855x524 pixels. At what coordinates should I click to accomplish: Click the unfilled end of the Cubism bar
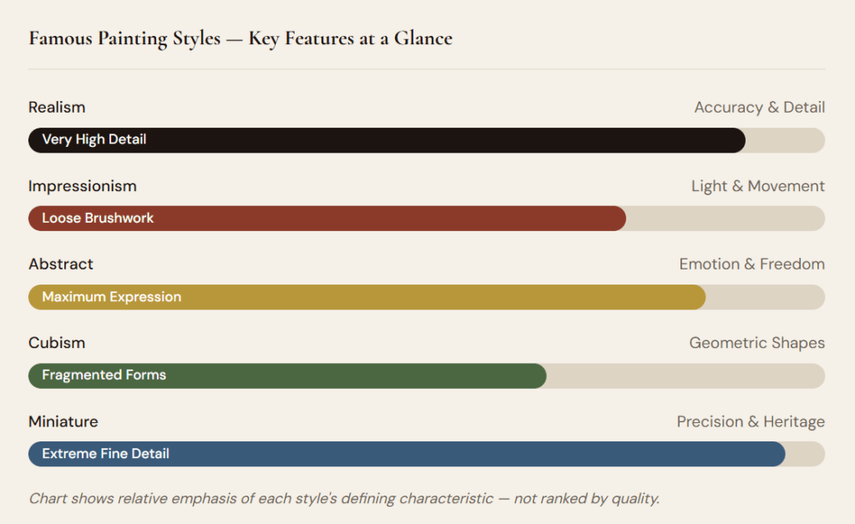click(x=685, y=375)
